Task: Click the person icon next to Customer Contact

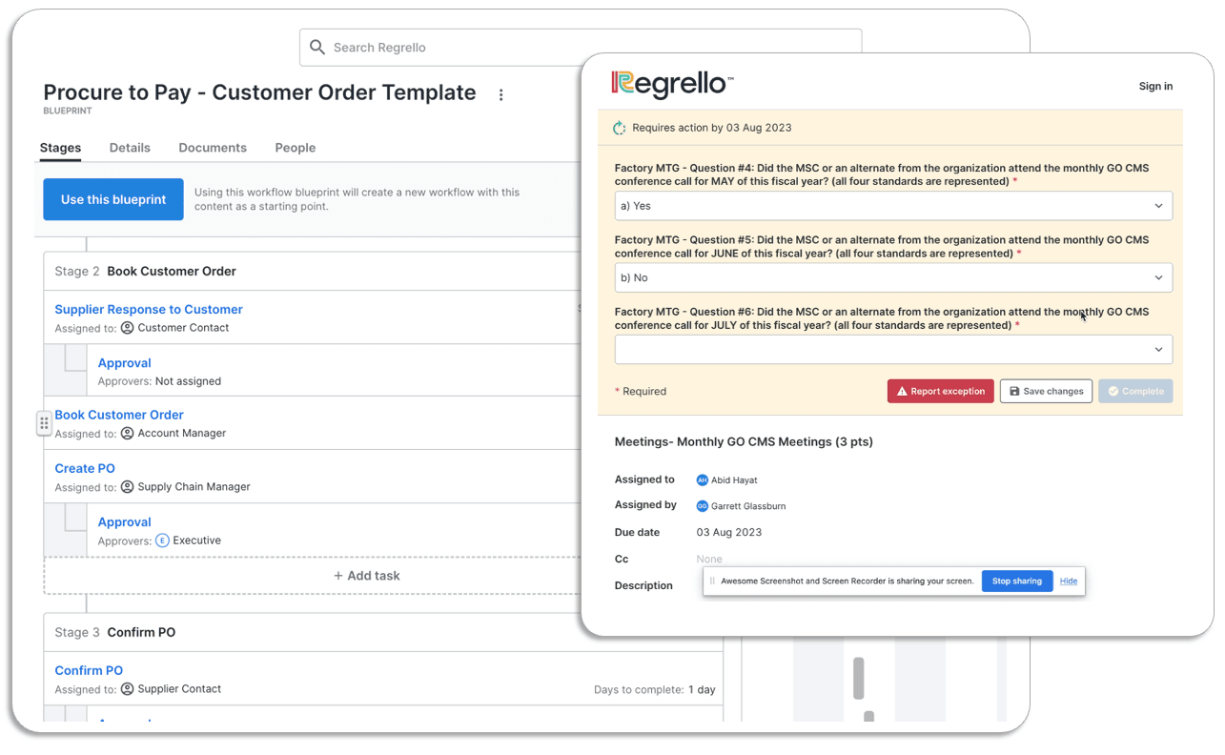Action: [x=127, y=328]
